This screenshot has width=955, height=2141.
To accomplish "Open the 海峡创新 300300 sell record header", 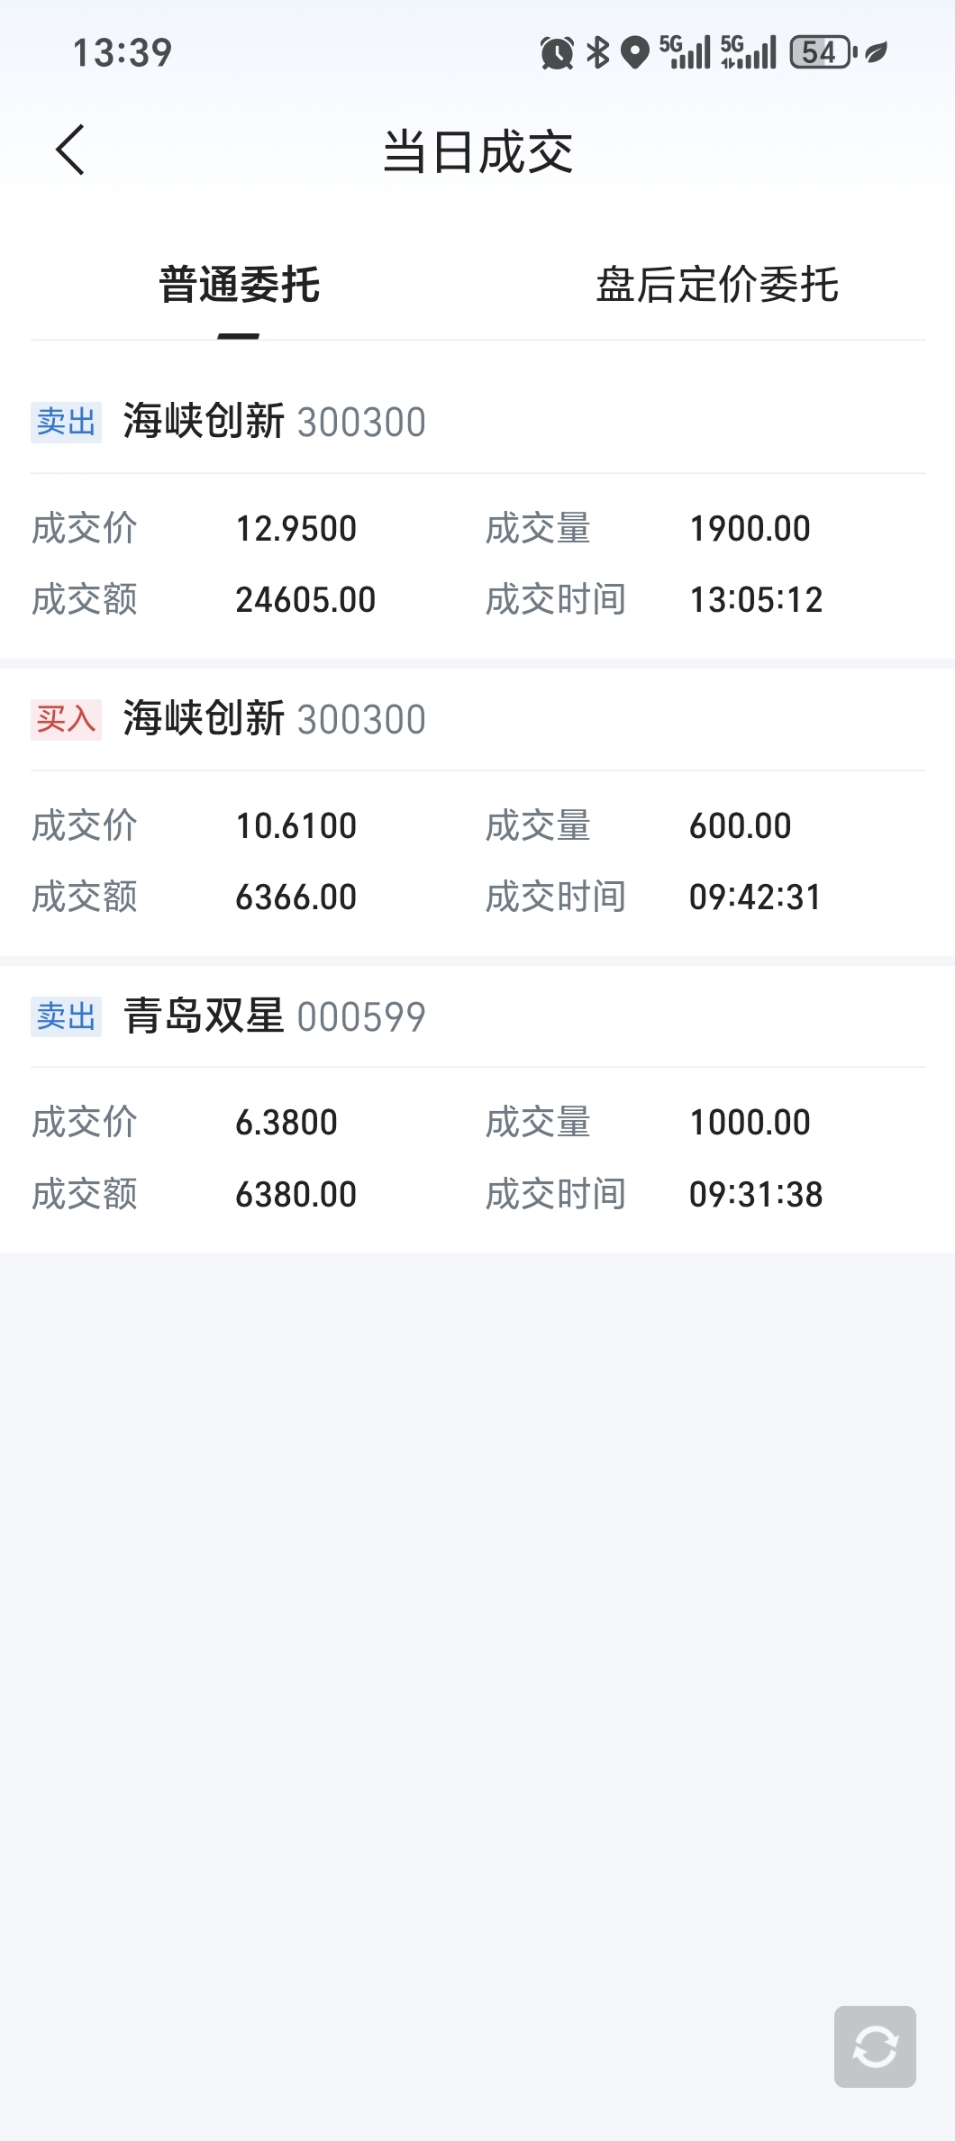I will pos(274,422).
